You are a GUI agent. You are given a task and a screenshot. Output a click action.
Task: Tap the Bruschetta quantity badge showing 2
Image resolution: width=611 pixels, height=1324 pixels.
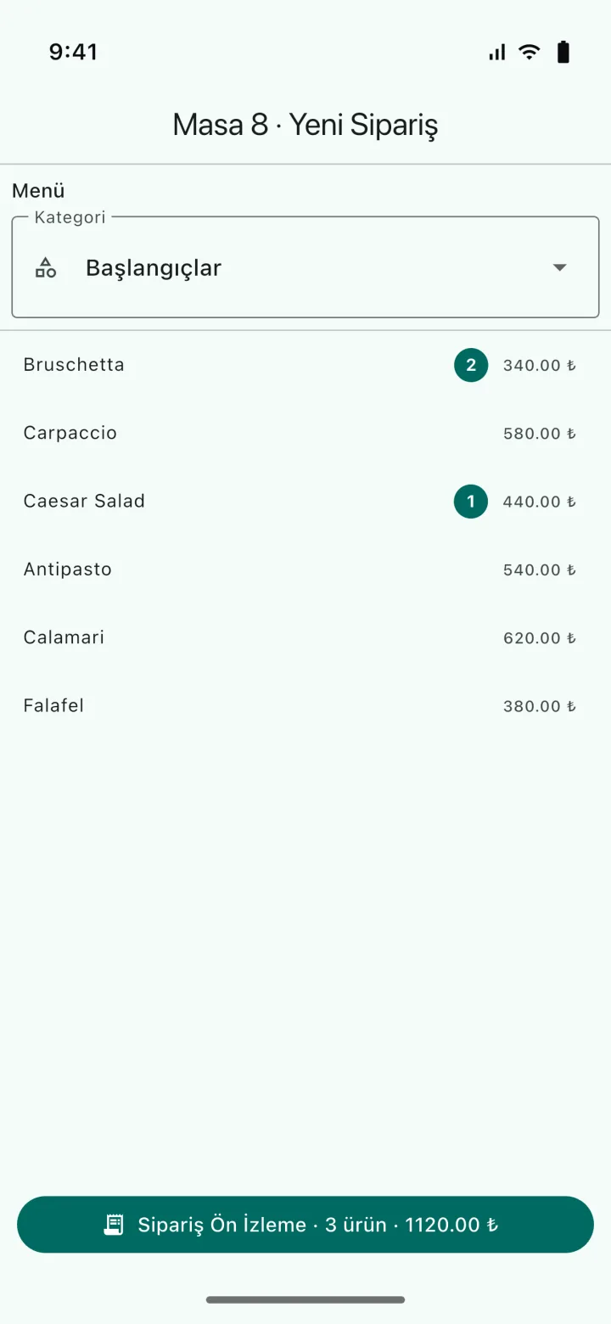click(471, 365)
